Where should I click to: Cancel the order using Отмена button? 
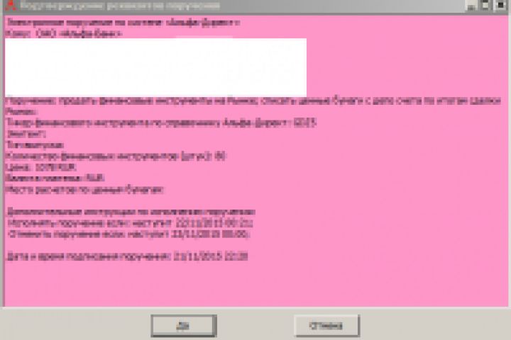[x=326, y=326]
